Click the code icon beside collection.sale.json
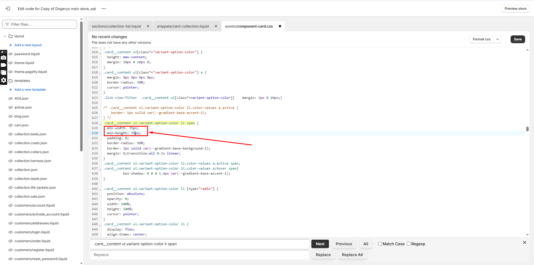 pyautogui.click(x=11, y=197)
